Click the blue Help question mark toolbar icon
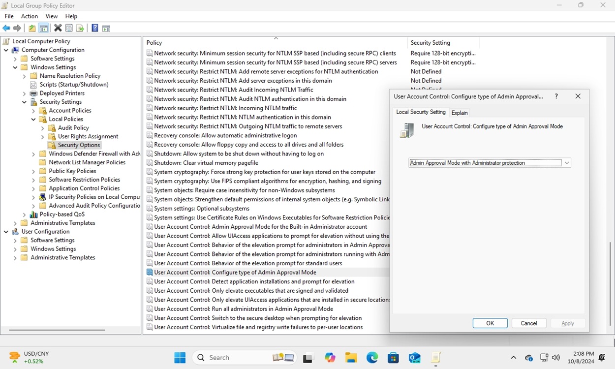 click(x=94, y=28)
